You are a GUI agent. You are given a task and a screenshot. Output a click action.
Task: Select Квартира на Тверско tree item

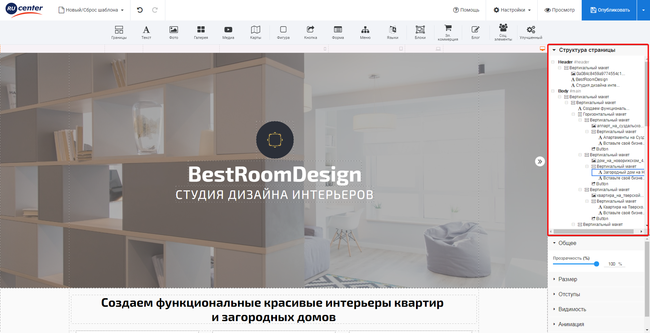tap(621, 207)
